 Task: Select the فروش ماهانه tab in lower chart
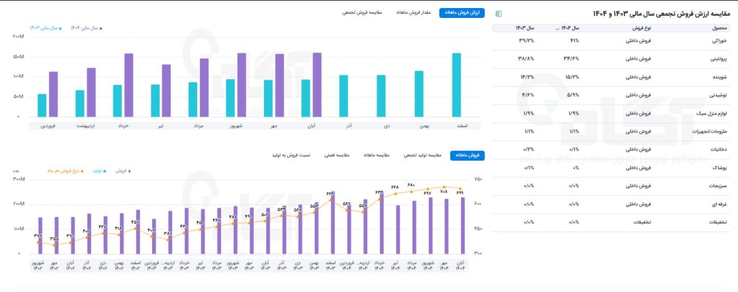(x=467, y=156)
